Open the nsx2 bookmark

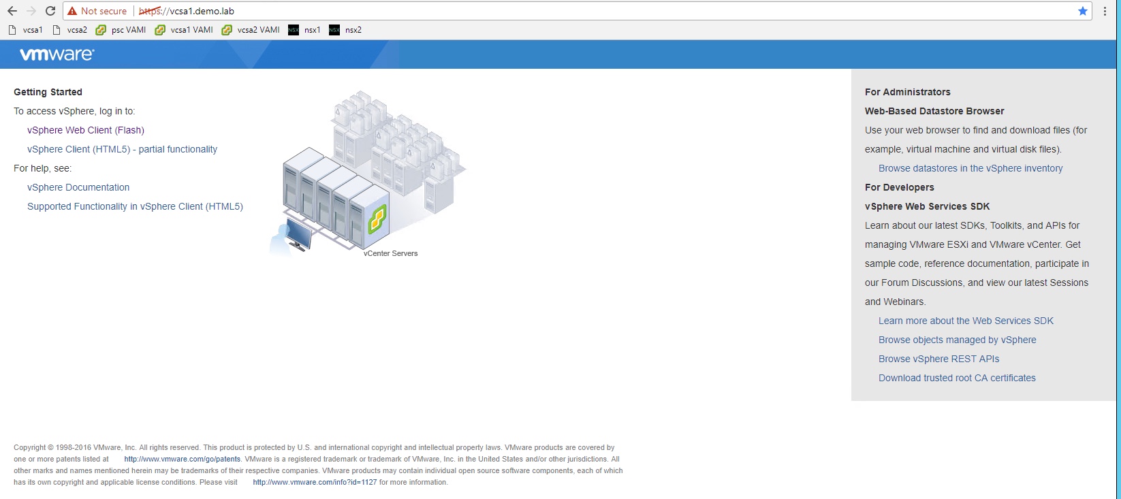(345, 30)
